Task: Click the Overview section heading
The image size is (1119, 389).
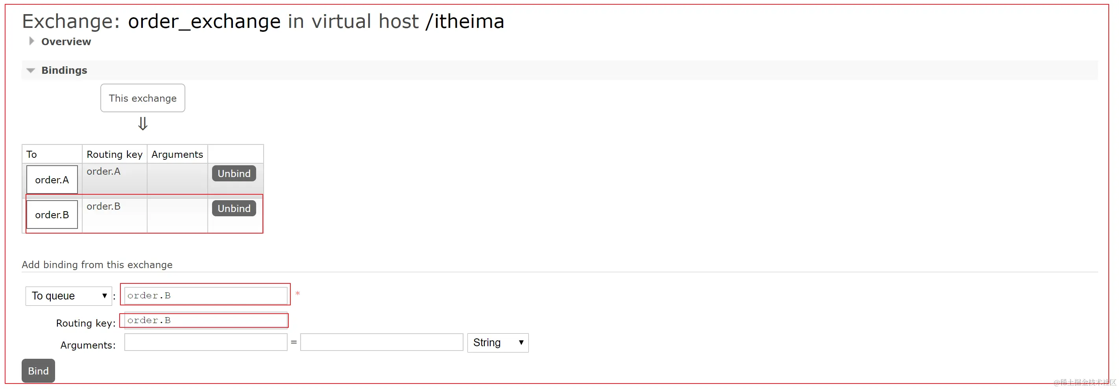Action: click(x=66, y=42)
